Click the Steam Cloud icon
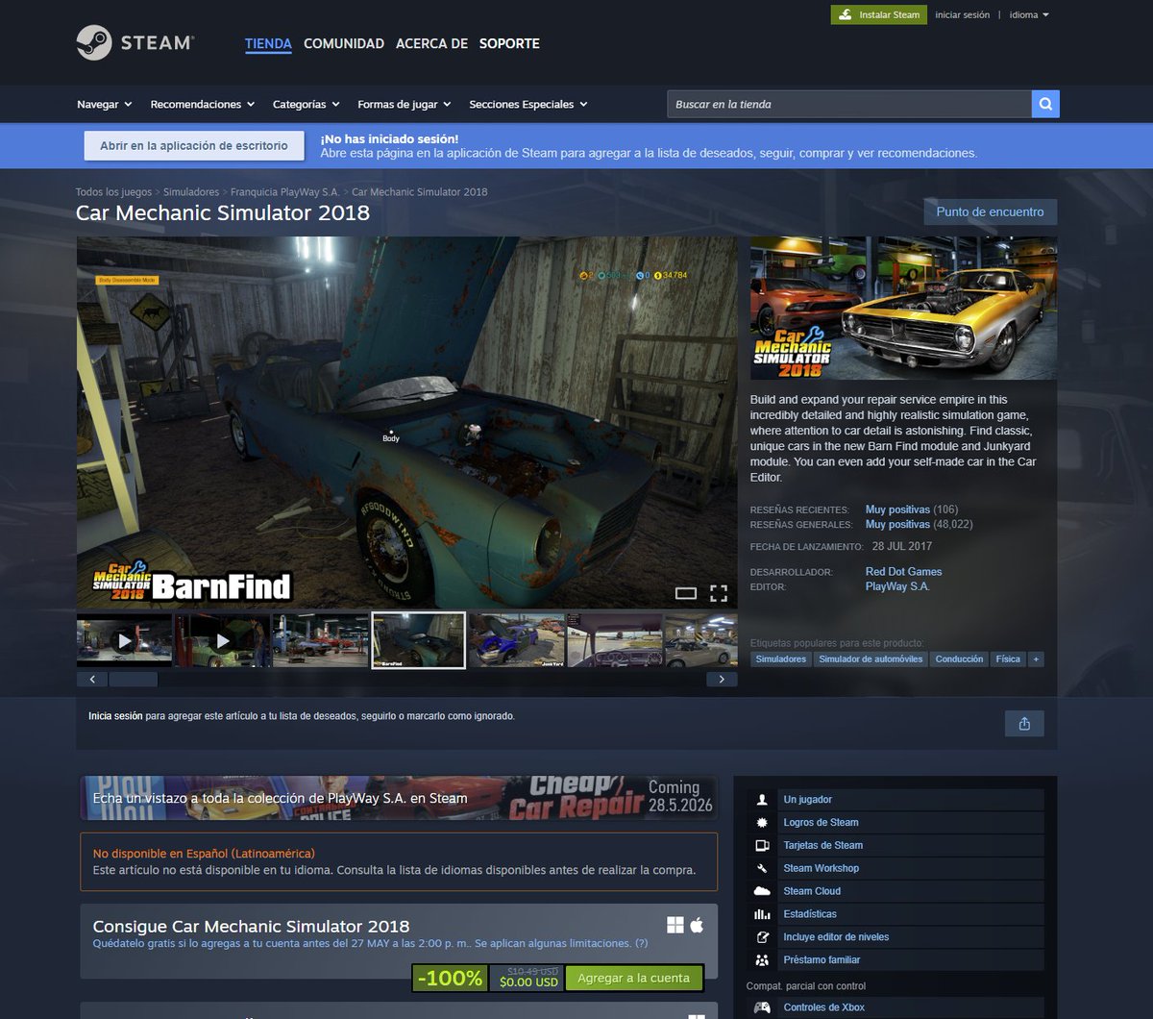This screenshot has height=1019, width=1153. (x=762, y=891)
